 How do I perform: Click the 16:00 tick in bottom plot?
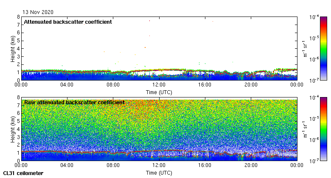click(205, 165)
